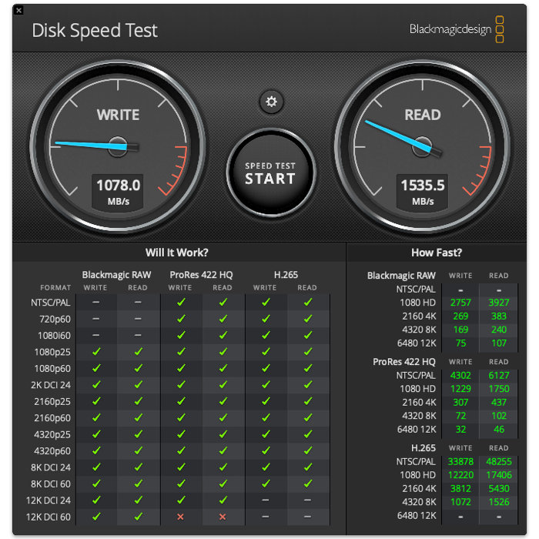Click H.265 read dash for 12K DCI 60
This screenshot has width=539, height=539.
[308, 517]
